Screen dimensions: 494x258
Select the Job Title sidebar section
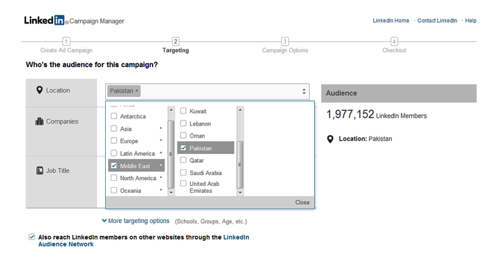pos(61,182)
